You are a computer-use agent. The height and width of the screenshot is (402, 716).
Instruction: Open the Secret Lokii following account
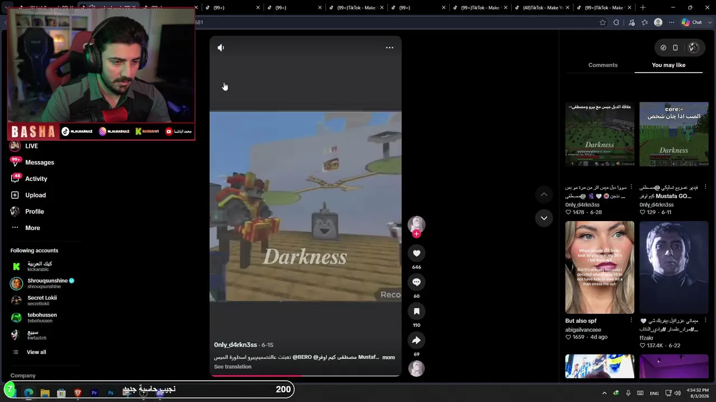point(34,300)
